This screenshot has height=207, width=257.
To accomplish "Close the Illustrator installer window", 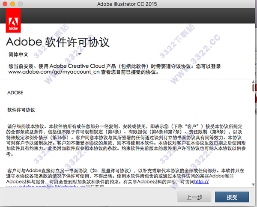I will pos(5,4).
